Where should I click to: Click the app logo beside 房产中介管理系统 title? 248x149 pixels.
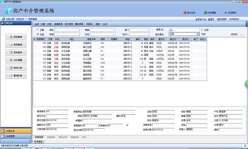[x=9, y=11]
